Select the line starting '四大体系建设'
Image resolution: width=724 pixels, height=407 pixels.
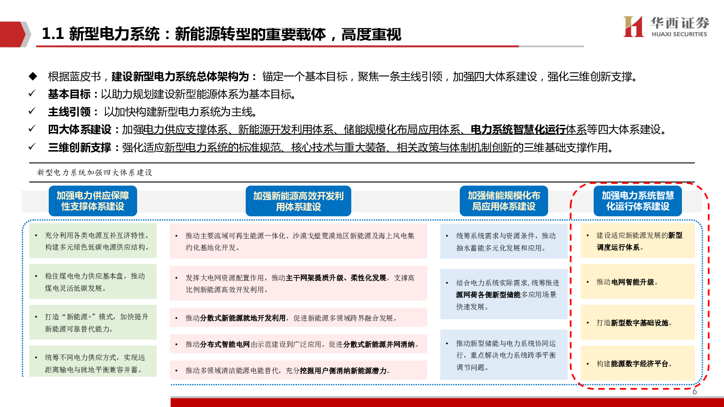pos(357,130)
